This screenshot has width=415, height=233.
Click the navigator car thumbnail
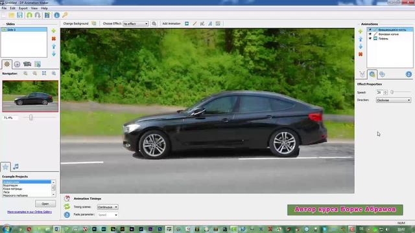[30, 96]
